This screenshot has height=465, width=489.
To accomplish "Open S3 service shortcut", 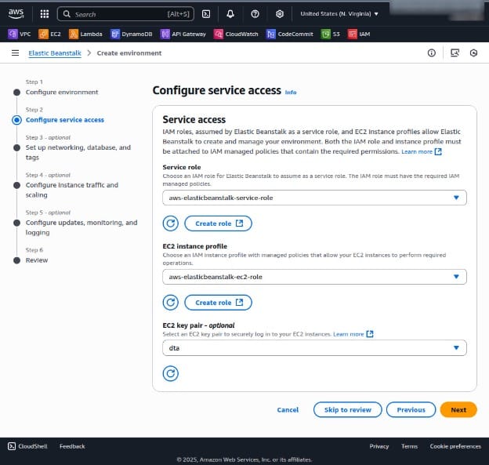I will [x=331, y=34].
